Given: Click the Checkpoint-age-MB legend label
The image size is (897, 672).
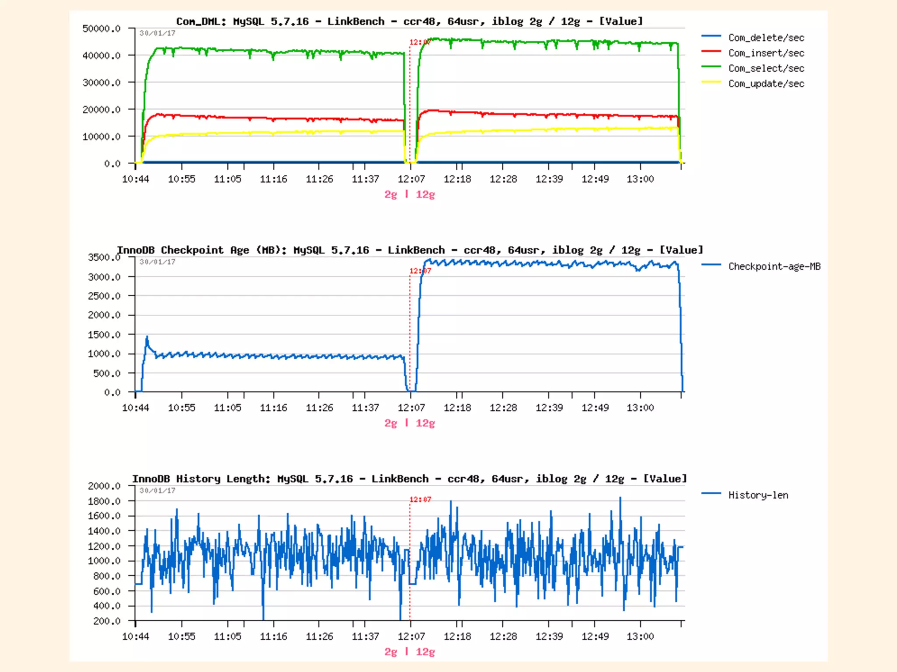Looking at the screenshot, I should coord(774,266).
